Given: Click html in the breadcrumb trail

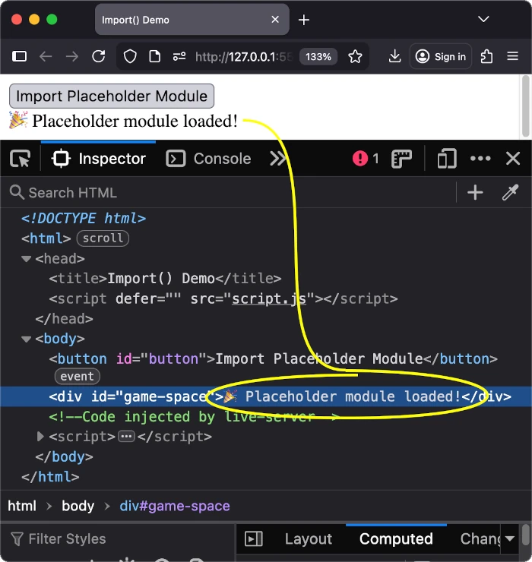Looking at the screenshot, I should pos(22,506).
